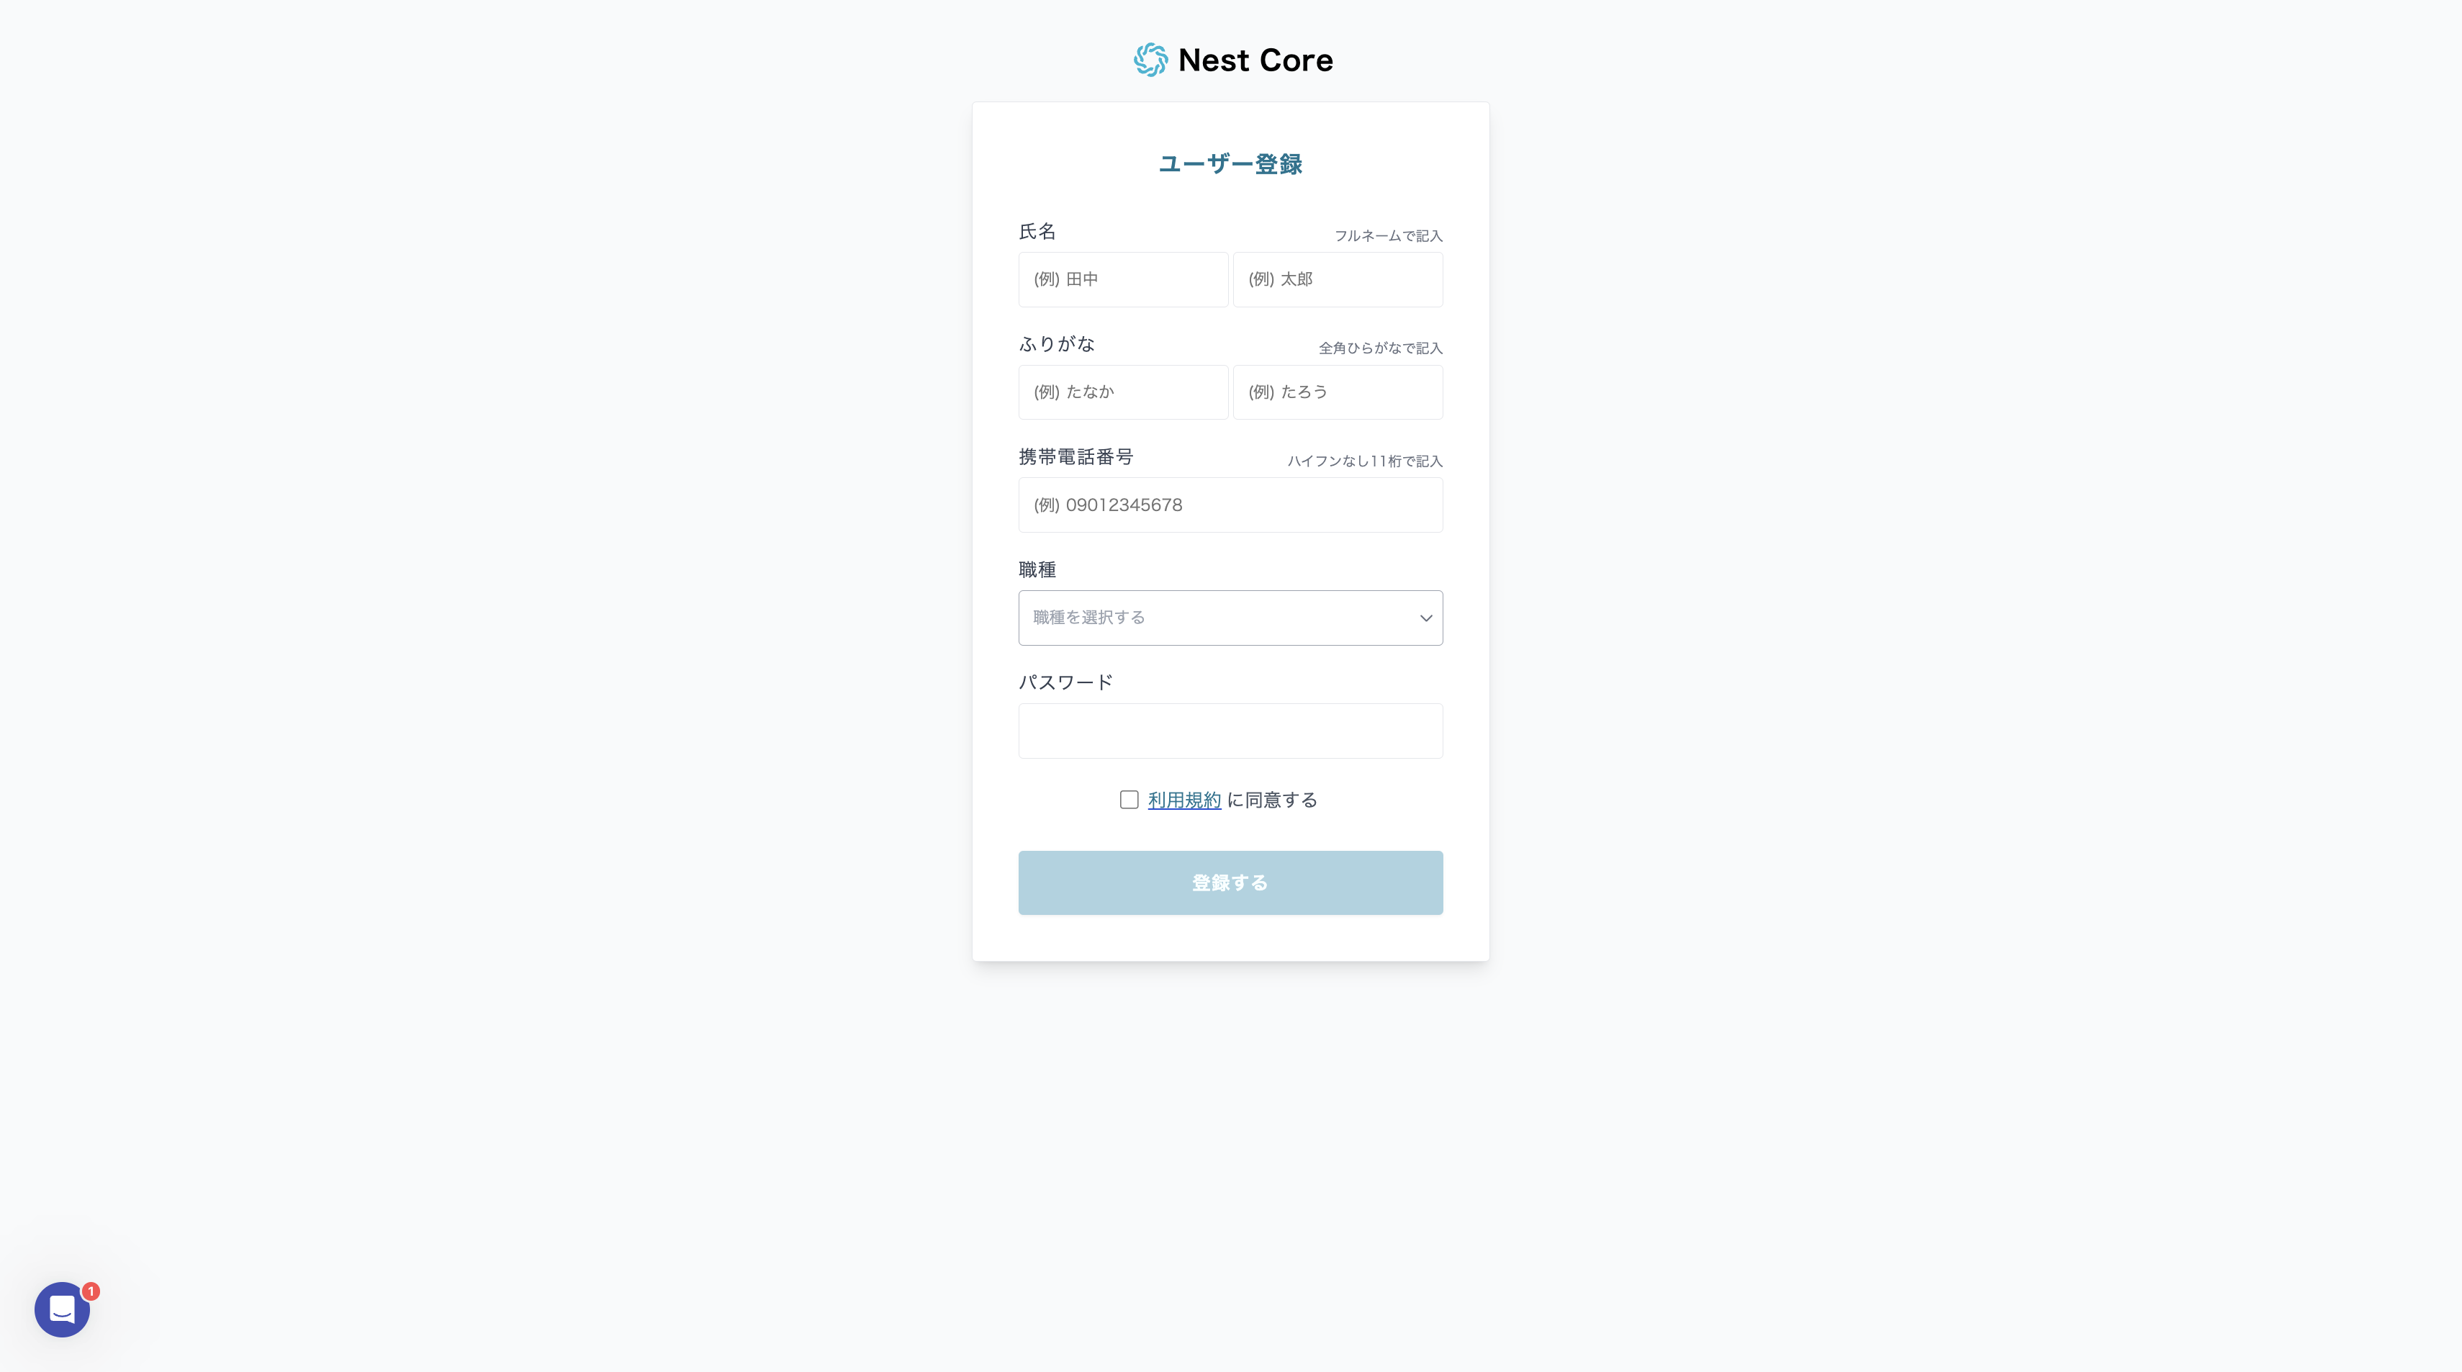Open the 利用規約 link

point(1184,800)
